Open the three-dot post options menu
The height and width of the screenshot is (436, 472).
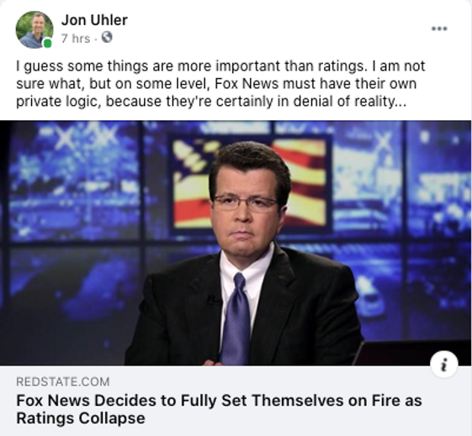[x=439, y=29]
